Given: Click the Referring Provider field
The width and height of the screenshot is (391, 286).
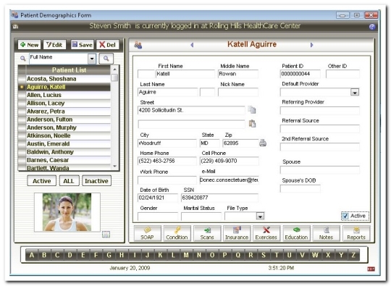Looking at the screenshot, I should (320, 111).
